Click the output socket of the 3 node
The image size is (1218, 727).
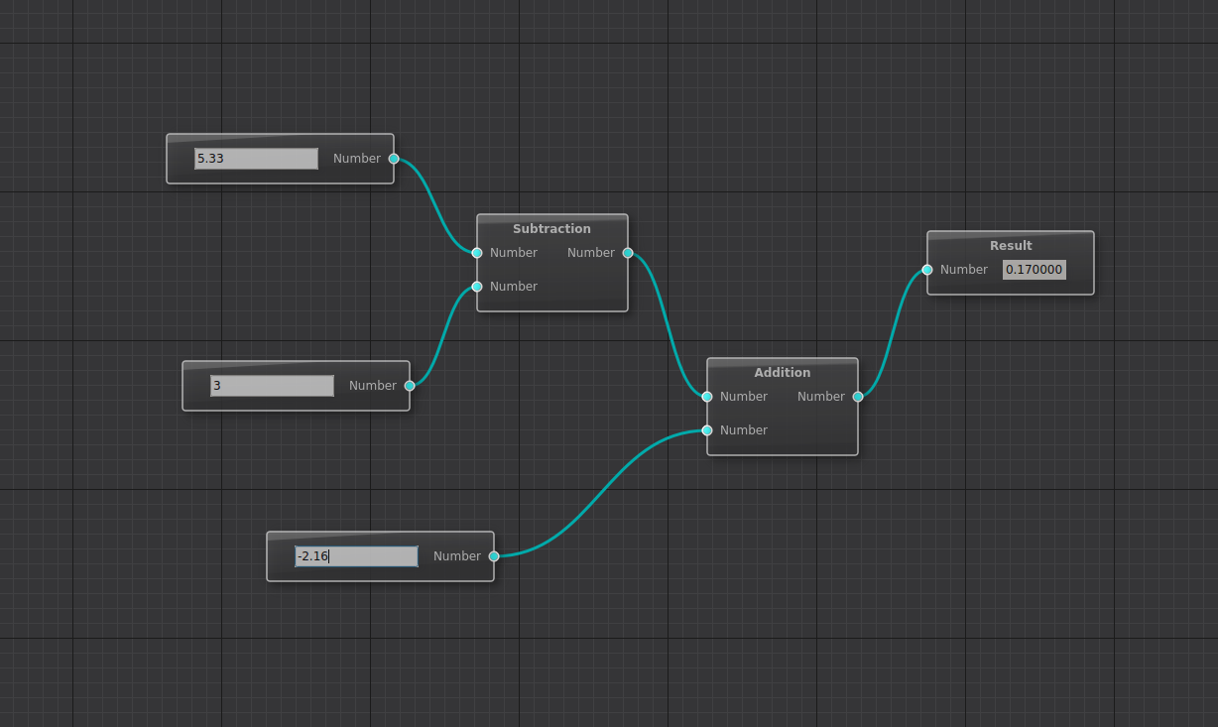tap(409, 386)
